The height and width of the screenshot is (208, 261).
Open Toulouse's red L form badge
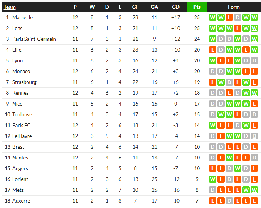[238, 114]
